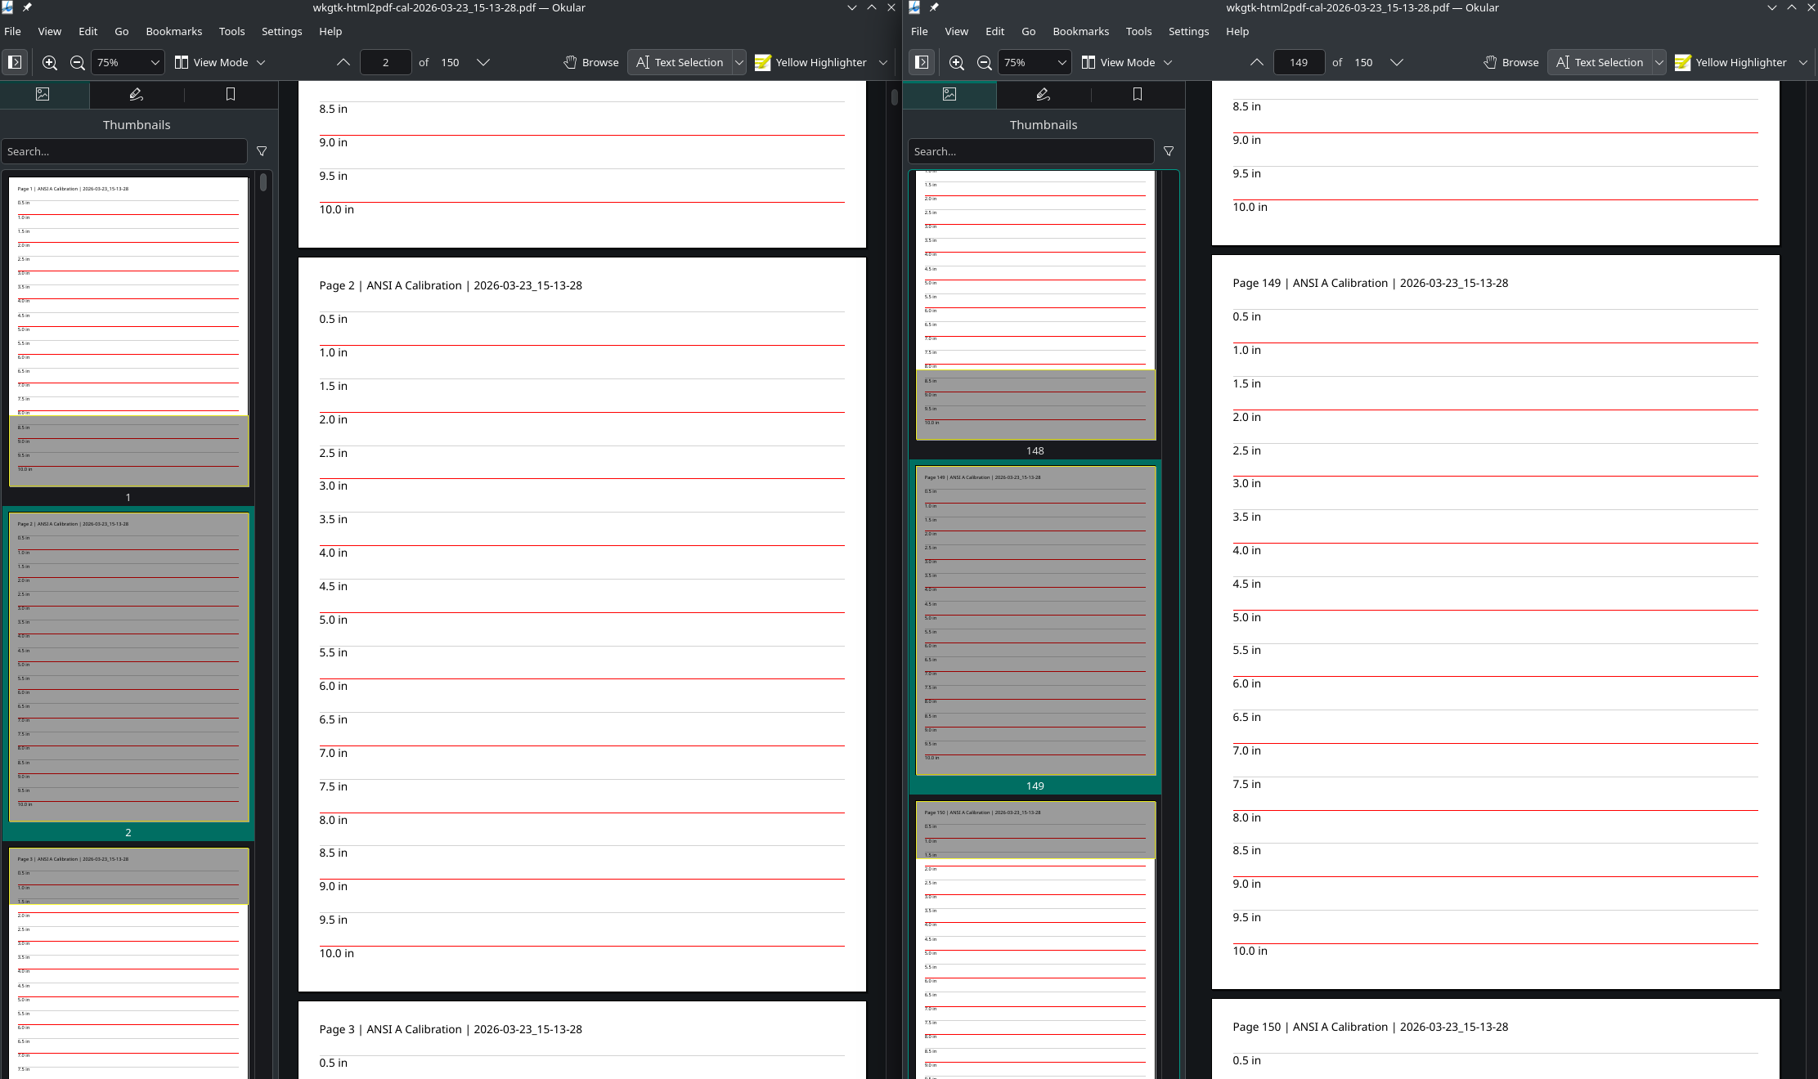1818x1079 pixels.
Task: Activate Text Selection tool in right window
Action: [1599, 62]
